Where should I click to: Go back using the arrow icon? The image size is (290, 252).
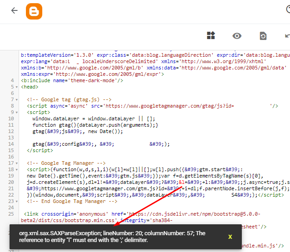pos(14,10)
